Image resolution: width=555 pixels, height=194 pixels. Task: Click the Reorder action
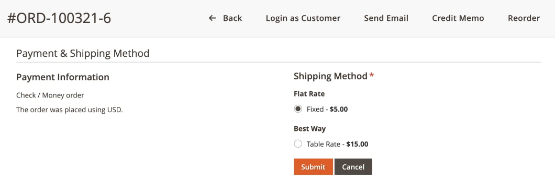pyautogui.click(x=524, y=18)
